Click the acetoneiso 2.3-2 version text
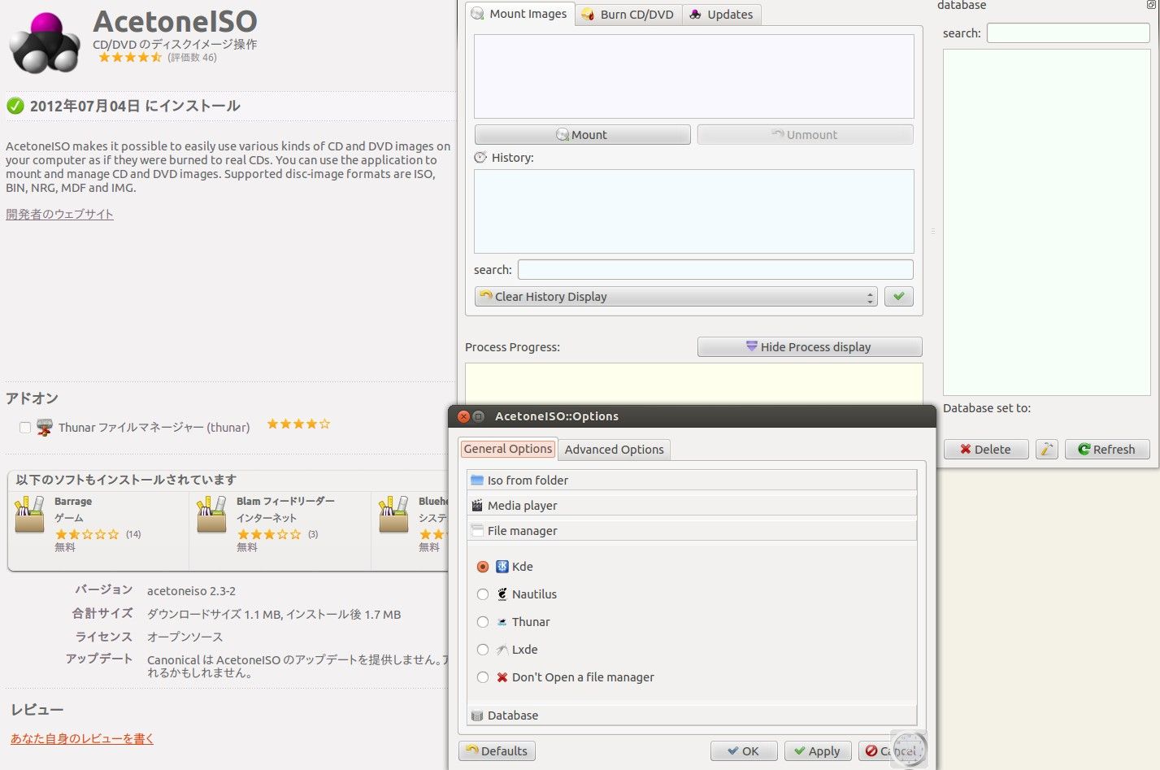1160x770 pixels. (x=191, y=591)
